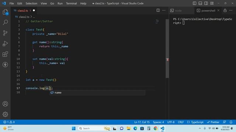Change indentation via Spaces: 4

[158, 122]
